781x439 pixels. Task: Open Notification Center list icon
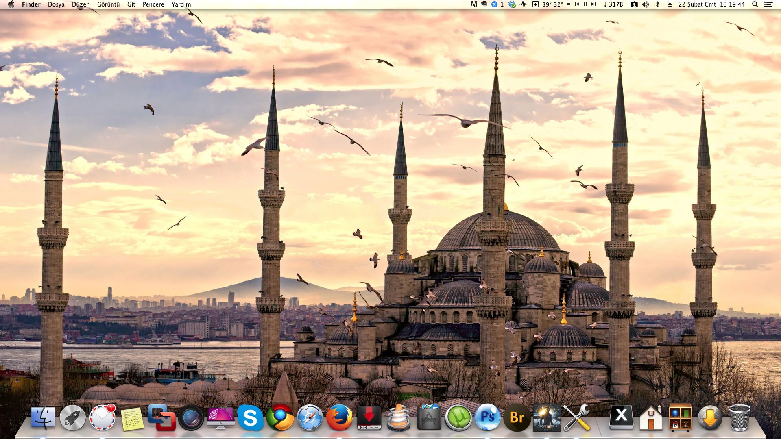click(x=768, y=4)
